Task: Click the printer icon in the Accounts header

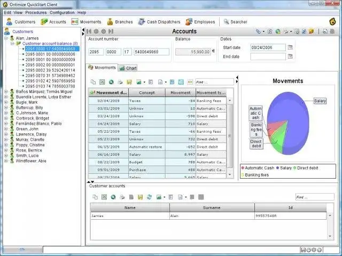Action: 285,31
